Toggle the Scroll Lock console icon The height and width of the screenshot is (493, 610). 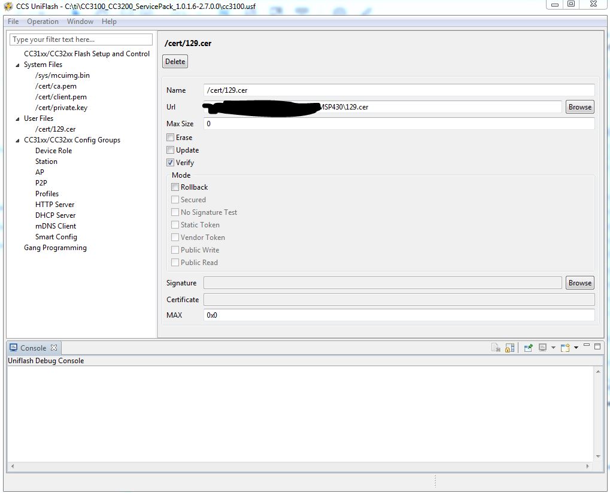point(509,348)
